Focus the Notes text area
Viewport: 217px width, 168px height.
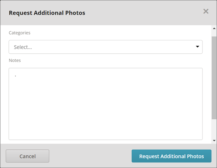[x=106, y=104]
